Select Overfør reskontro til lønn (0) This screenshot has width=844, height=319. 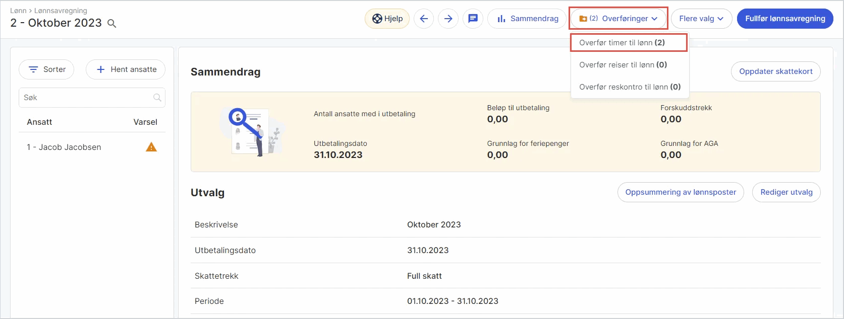coord(630,87)
